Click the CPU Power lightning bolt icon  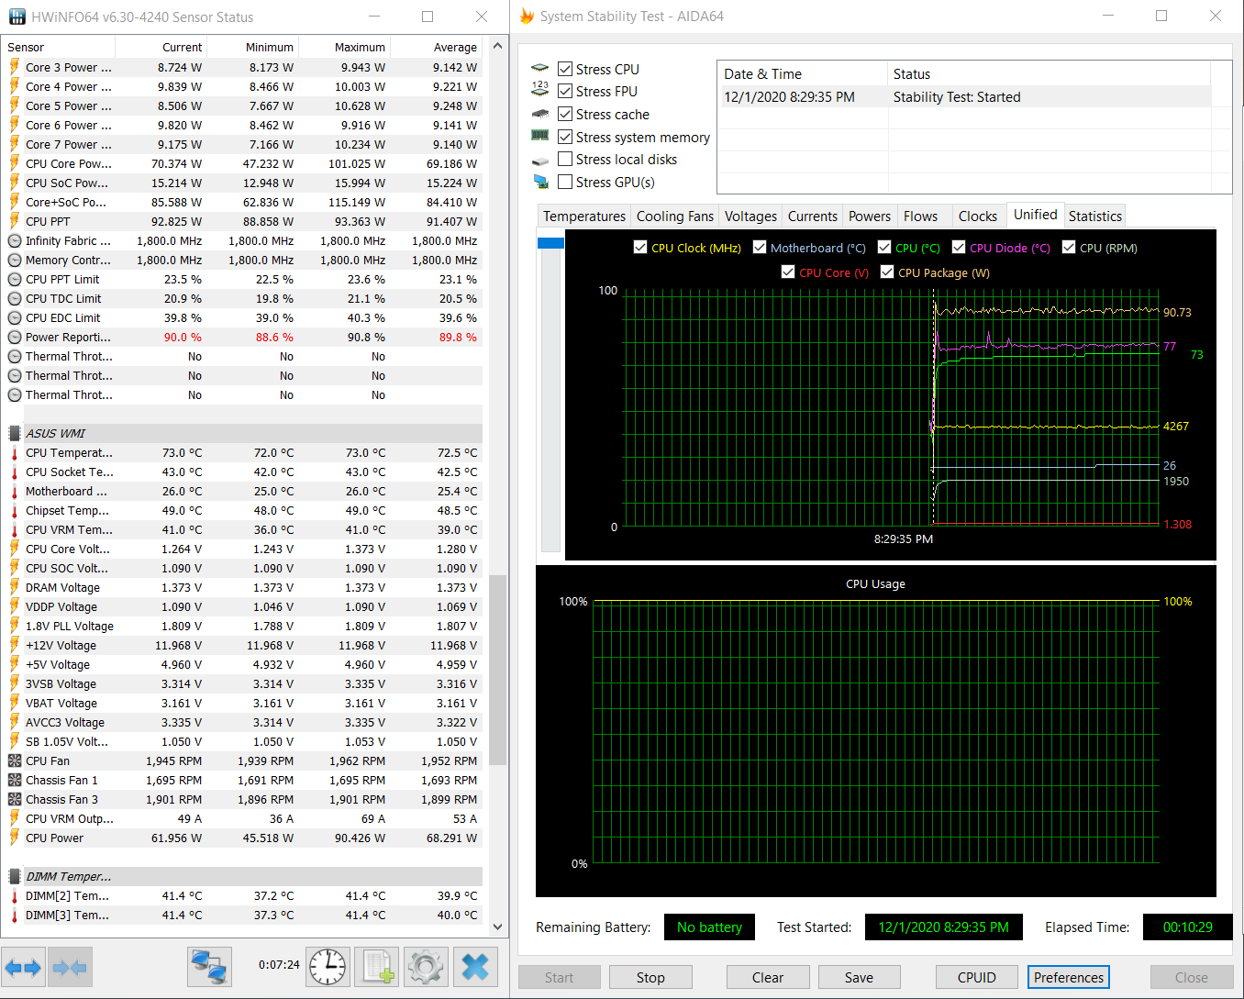14,838
